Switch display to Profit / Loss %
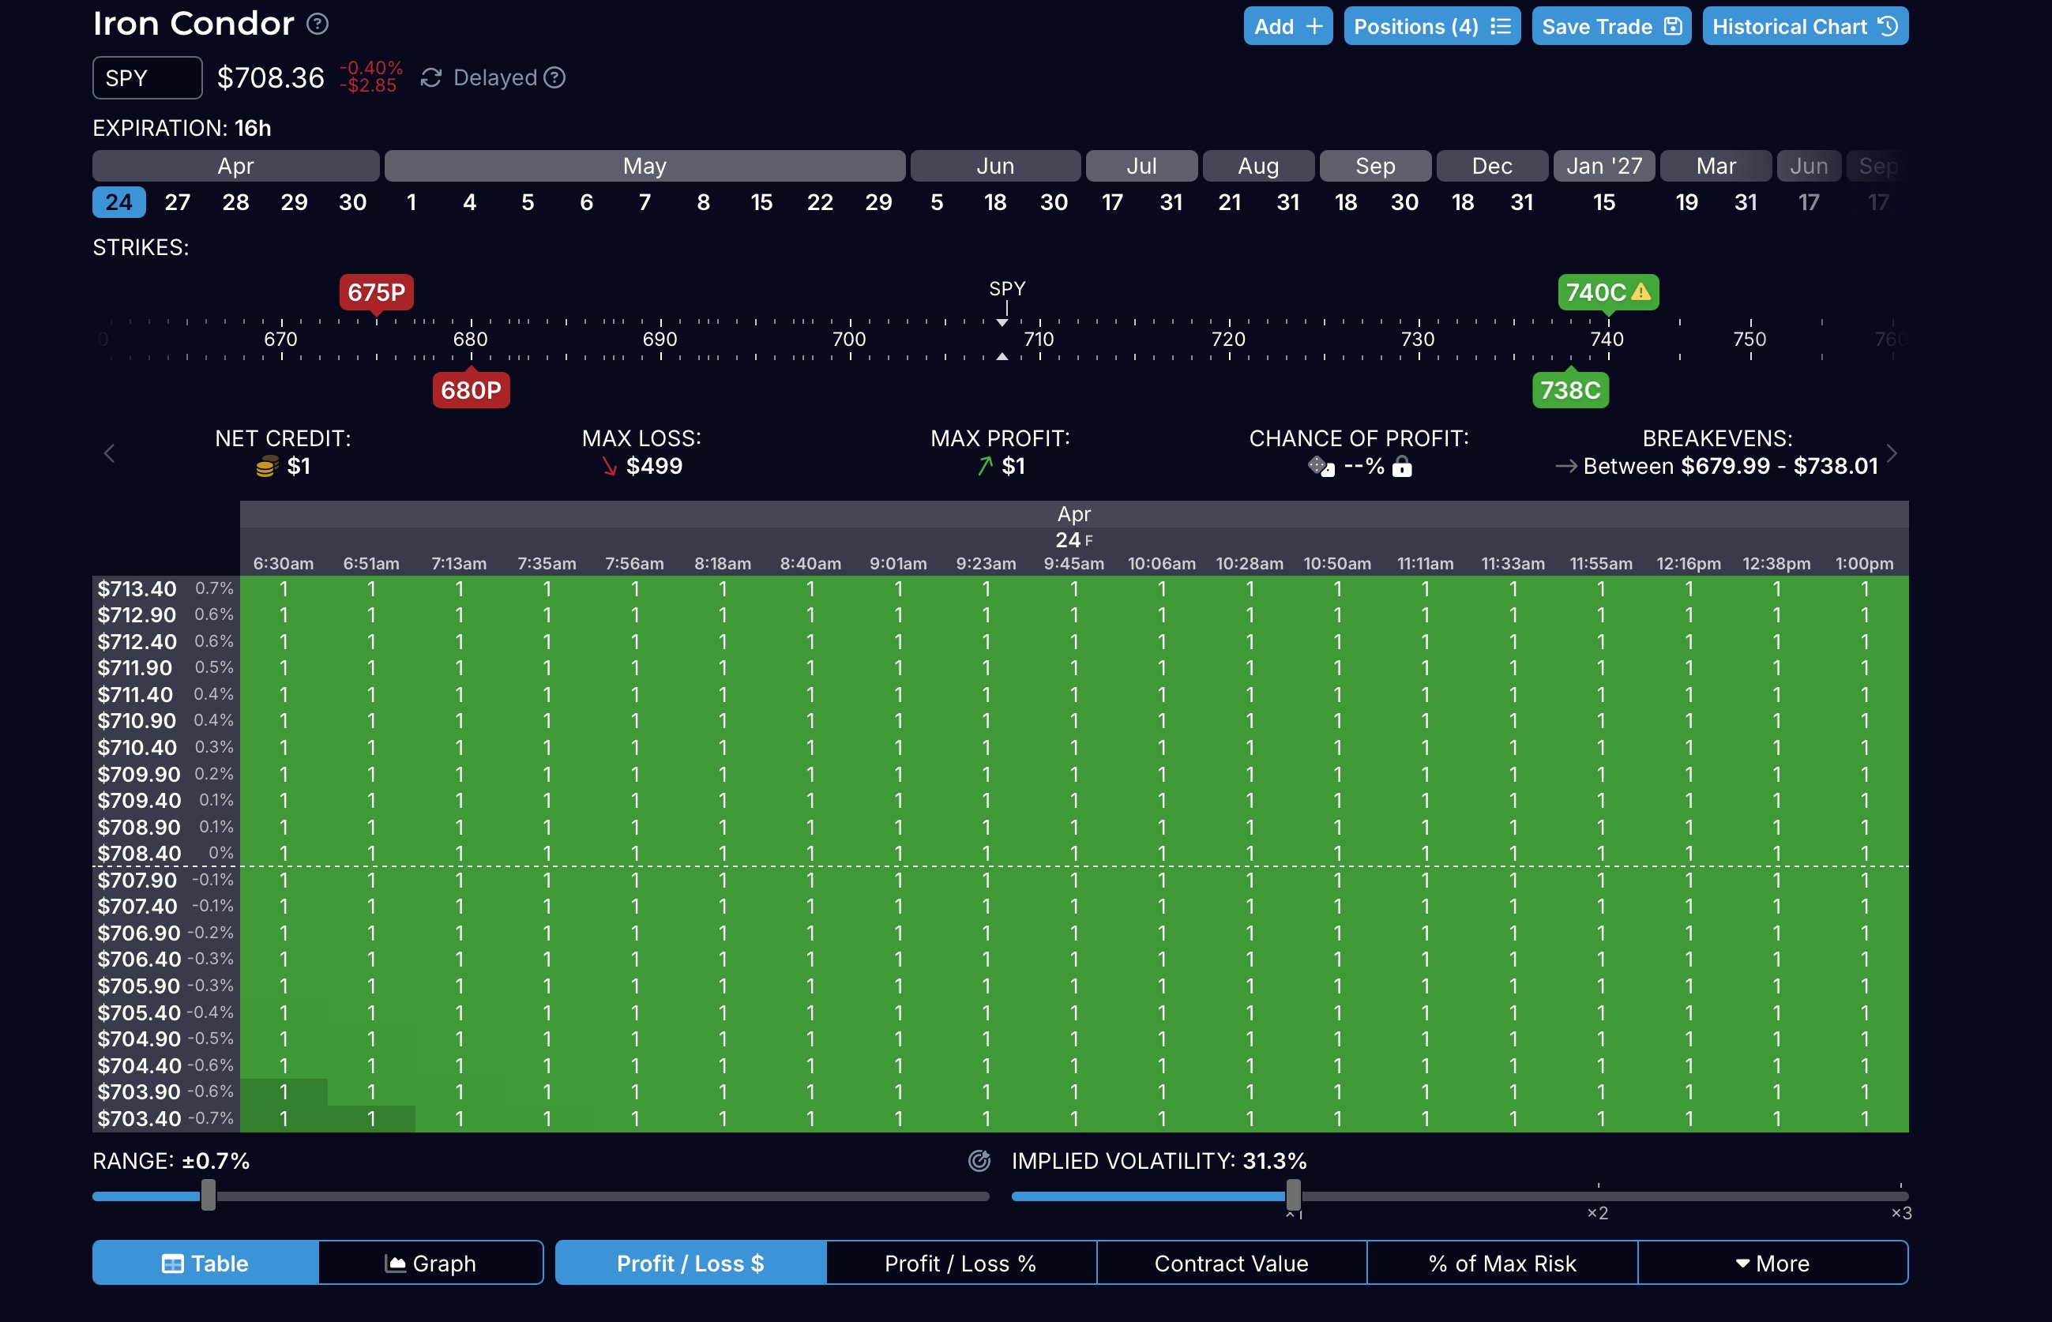Screen dimensions: 2052x1322 [960, 1263]
